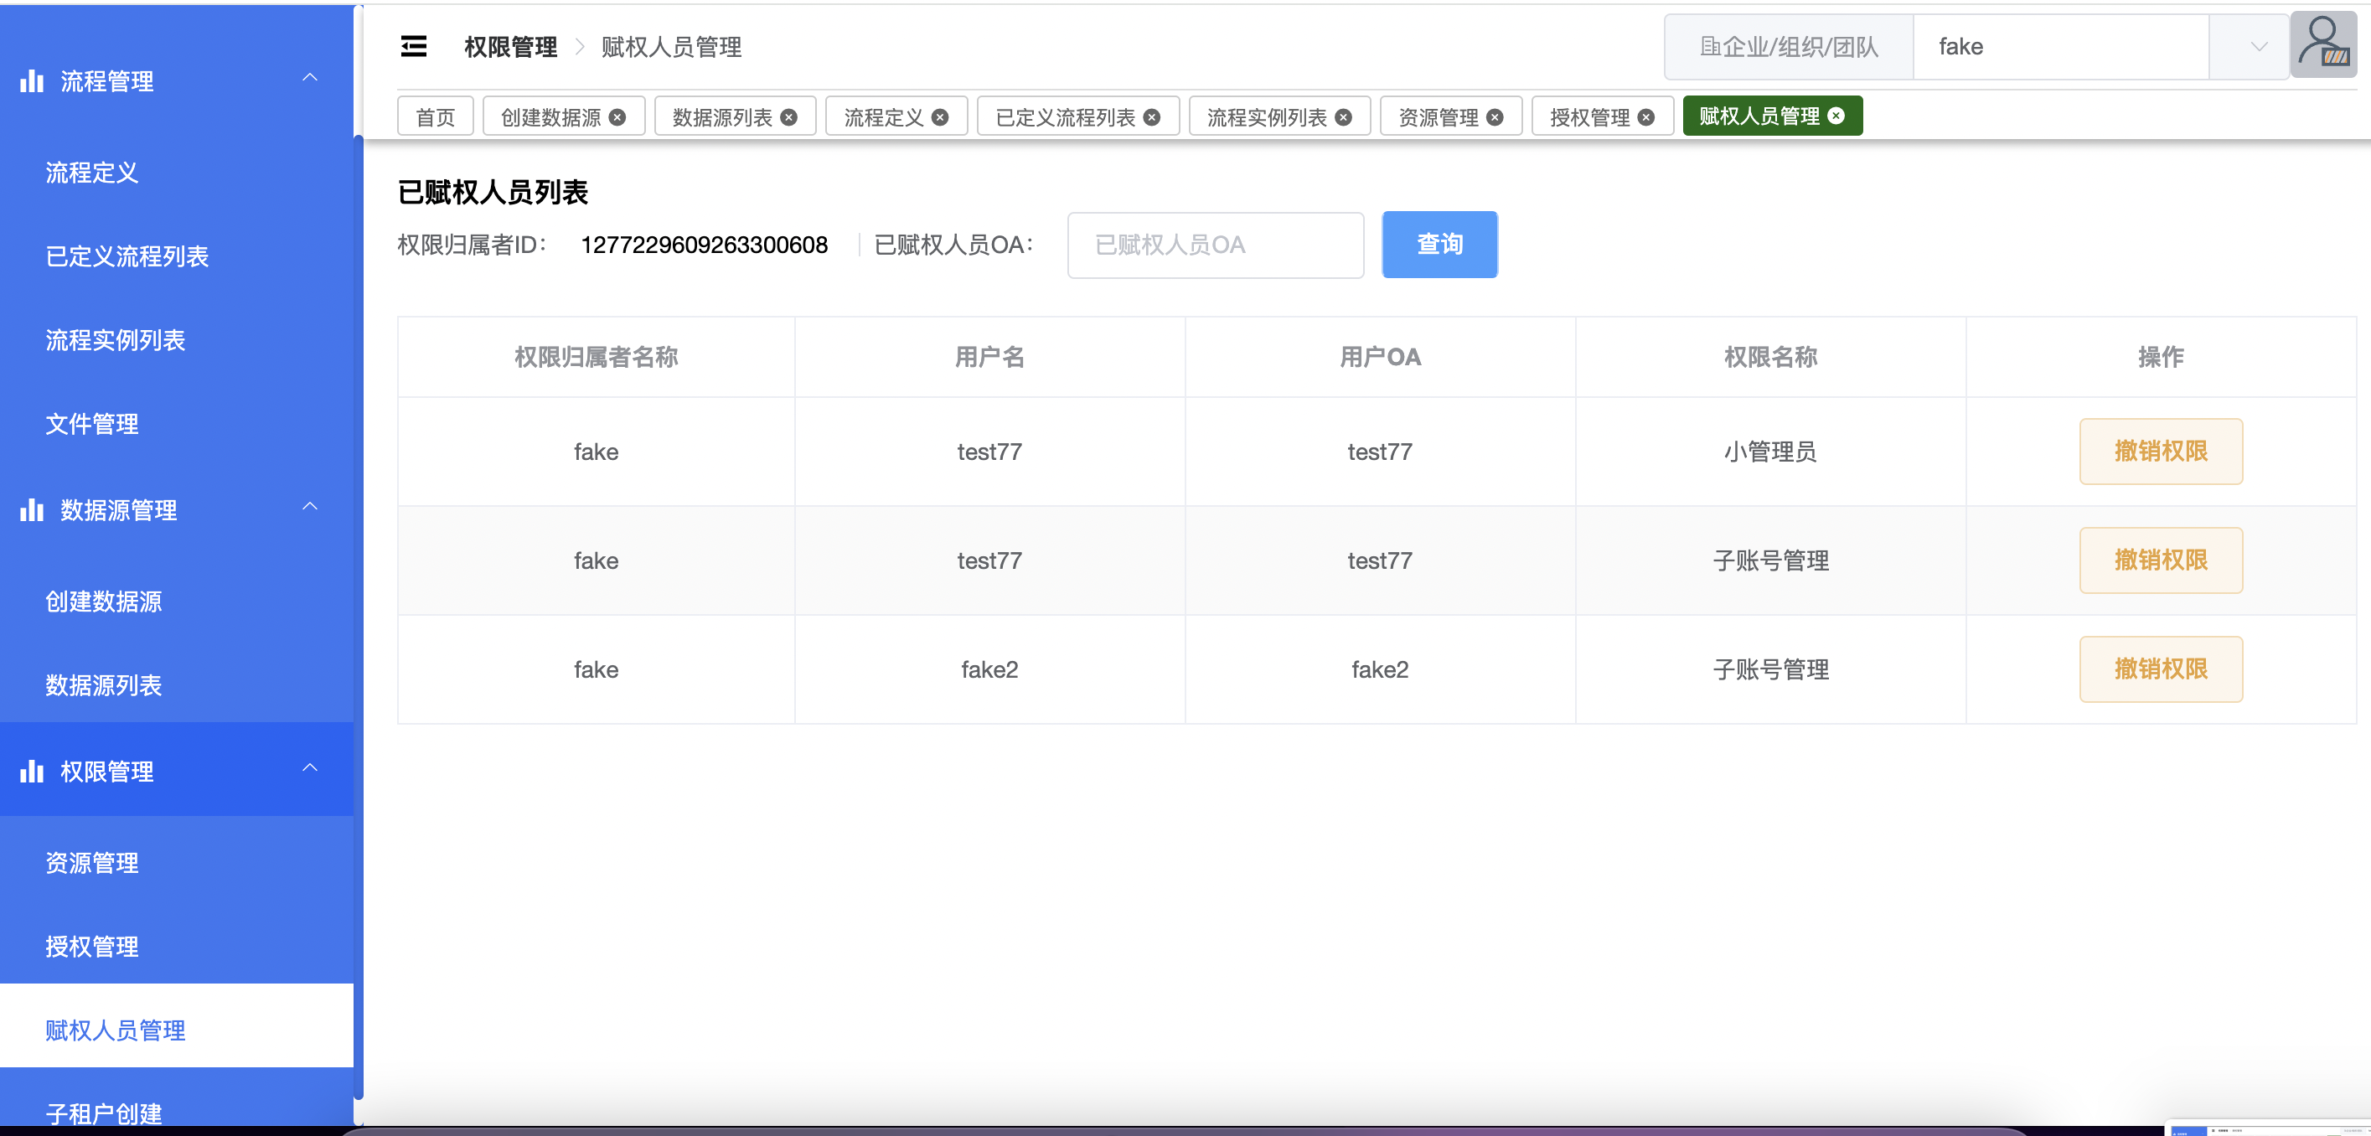2371x1136 pixels.
Task: Open 授权管理 in the sidebar
Action: tap(177, 947)
